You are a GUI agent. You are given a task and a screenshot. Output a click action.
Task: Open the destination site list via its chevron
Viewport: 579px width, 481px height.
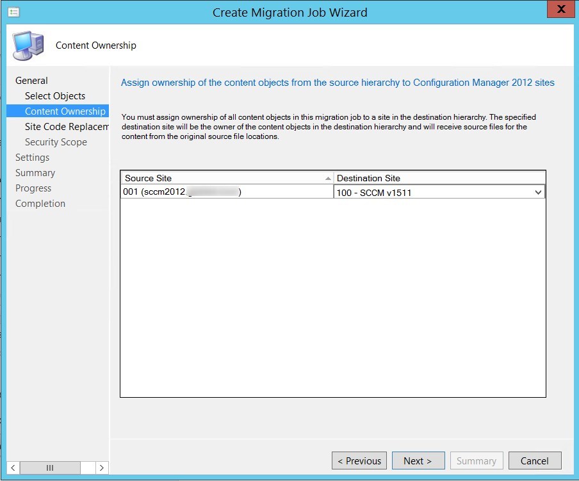point(540,191)
